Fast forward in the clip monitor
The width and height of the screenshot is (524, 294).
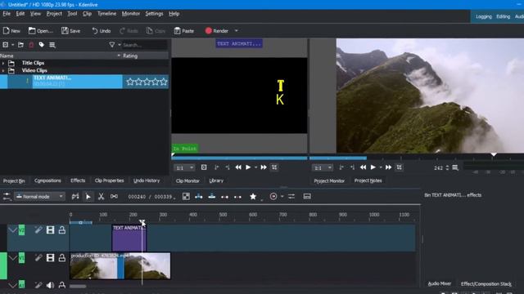(x=264, y=167)
